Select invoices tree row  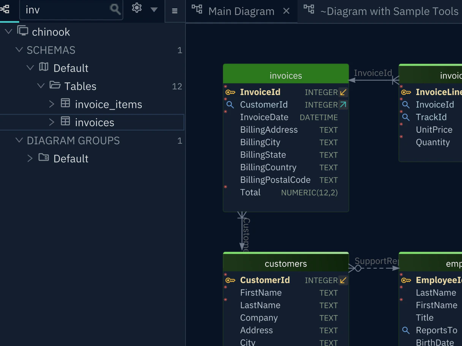click(92, 122)
